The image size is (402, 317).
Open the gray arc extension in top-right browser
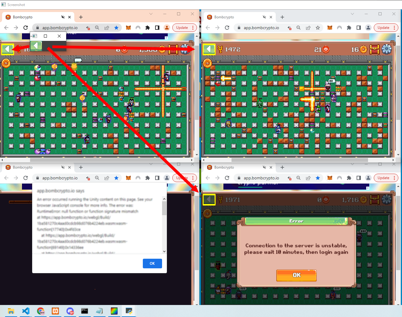[339, 28]
